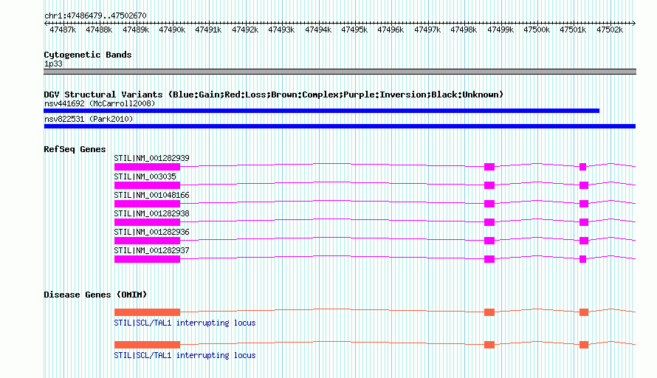Select the large exon of STIL|NM_003035
The height and width of the screenshot is (378, 657).
(147, 185)
